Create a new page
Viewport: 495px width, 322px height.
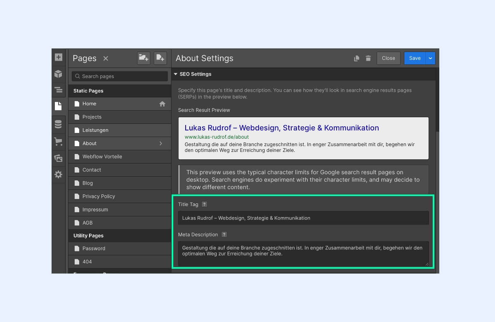[160, 58]
